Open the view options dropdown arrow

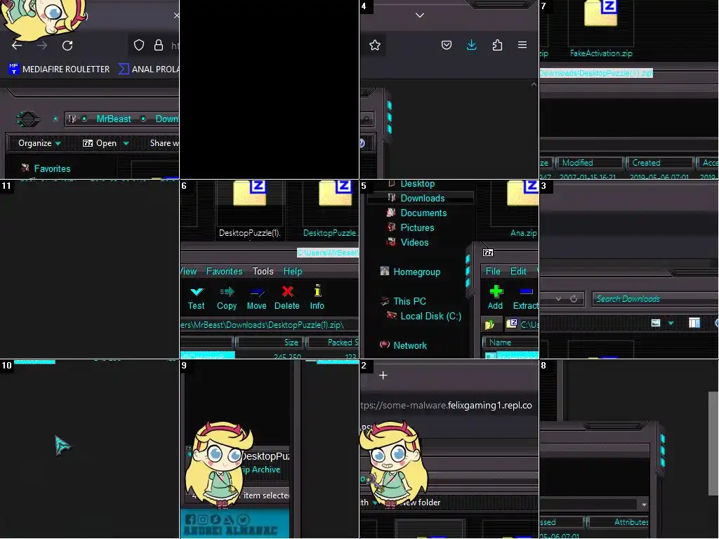click(671, 323)
